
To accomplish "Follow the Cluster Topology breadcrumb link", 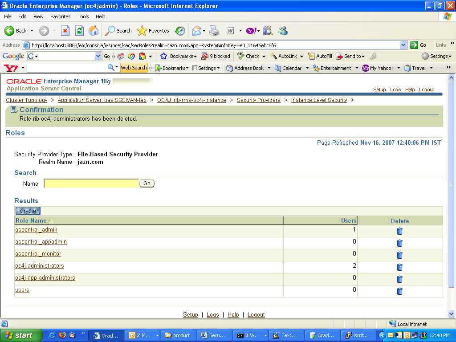I will (x=26, y=100).
